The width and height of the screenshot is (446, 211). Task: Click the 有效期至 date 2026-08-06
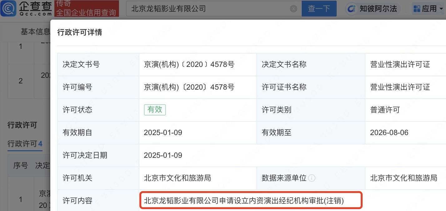tap(389, 133)
